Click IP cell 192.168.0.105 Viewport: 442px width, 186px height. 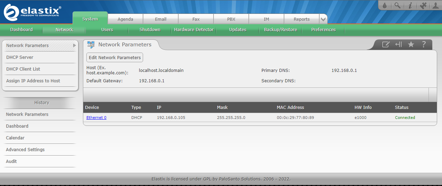pos(171,118)
